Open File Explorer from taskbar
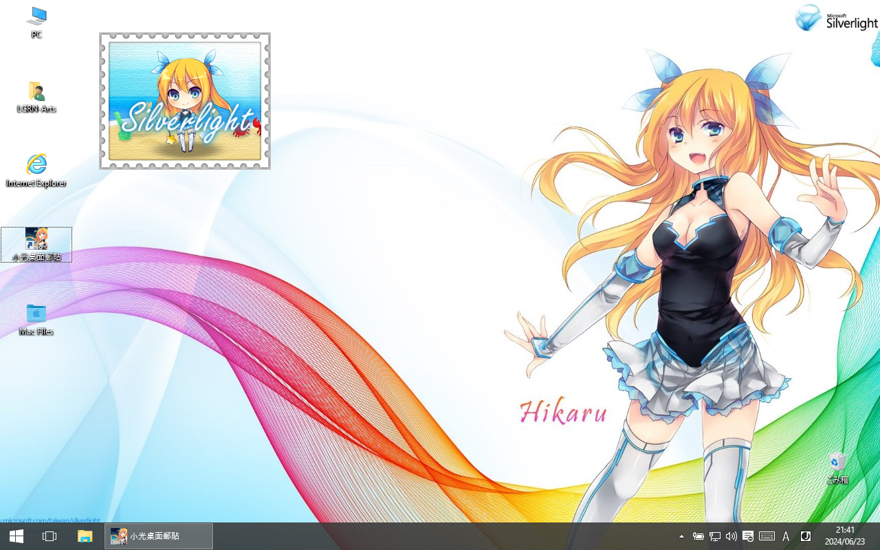 point(85,536)
